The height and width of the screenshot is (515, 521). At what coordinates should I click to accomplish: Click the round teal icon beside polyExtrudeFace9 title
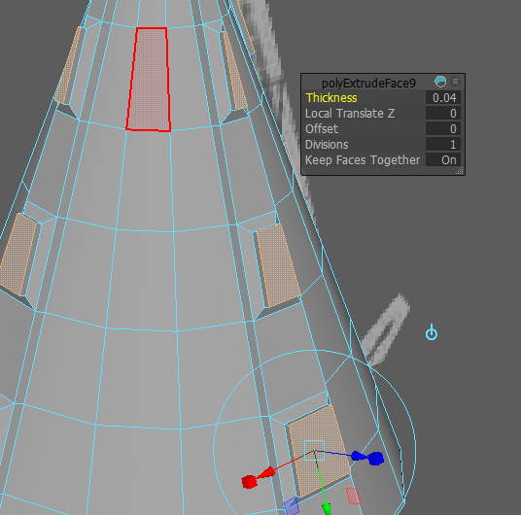440,82
